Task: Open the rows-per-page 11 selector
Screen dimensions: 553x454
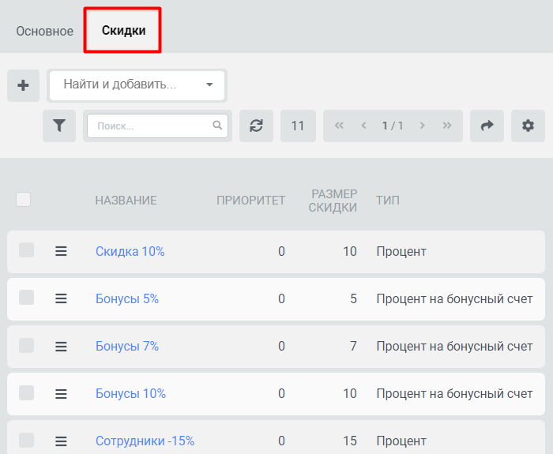Action: pyautogui.click(x=298, y=126)
